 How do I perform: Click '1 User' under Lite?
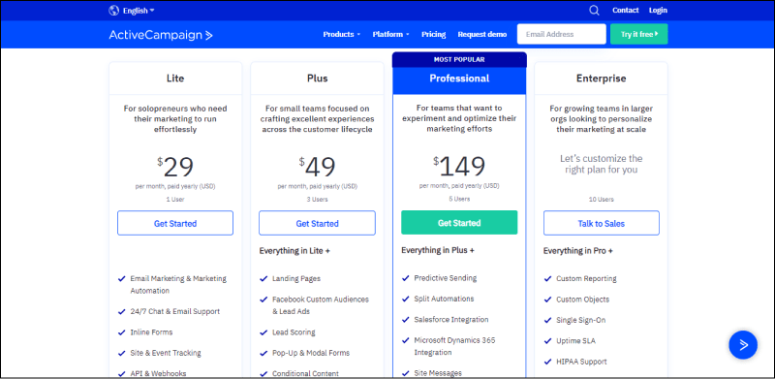(x=175, y=200)
